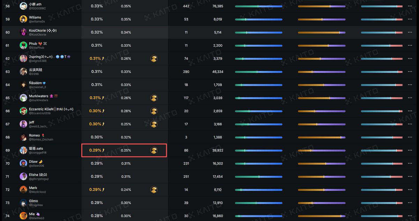
Task: Open jeff's avatar picture
Action: 23,124
